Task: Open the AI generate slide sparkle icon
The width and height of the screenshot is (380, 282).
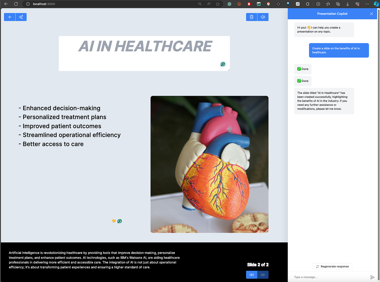Action: 21,17
